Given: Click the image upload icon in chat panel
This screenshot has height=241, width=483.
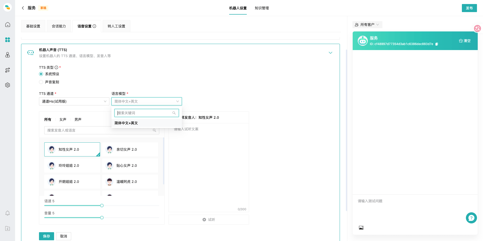Looking at the screenshot, I should pos(361,228).
